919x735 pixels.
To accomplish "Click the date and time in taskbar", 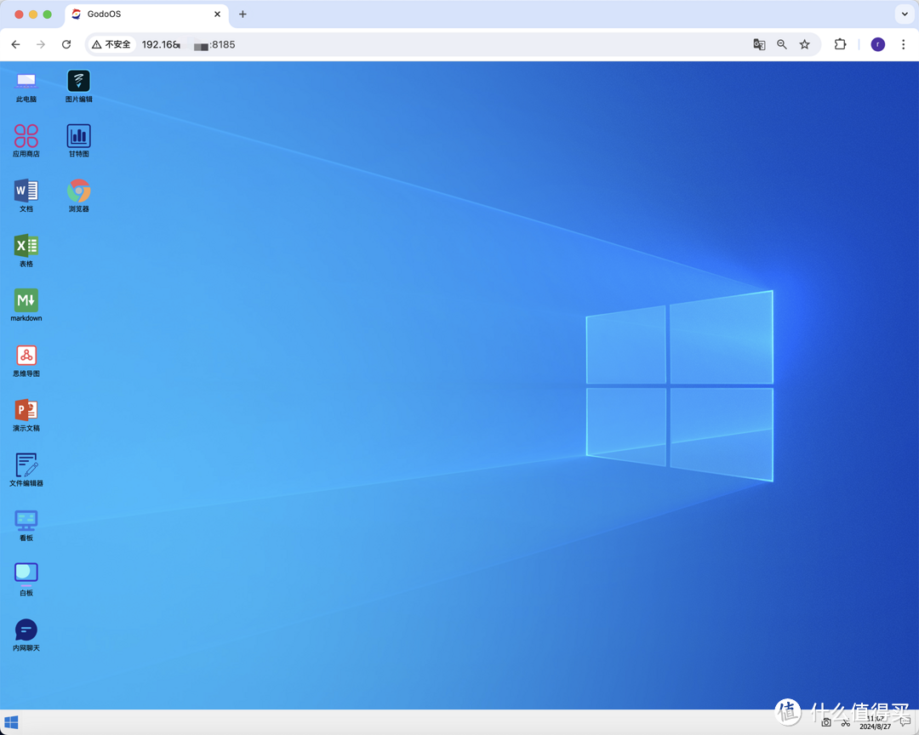I will [876, 722].
